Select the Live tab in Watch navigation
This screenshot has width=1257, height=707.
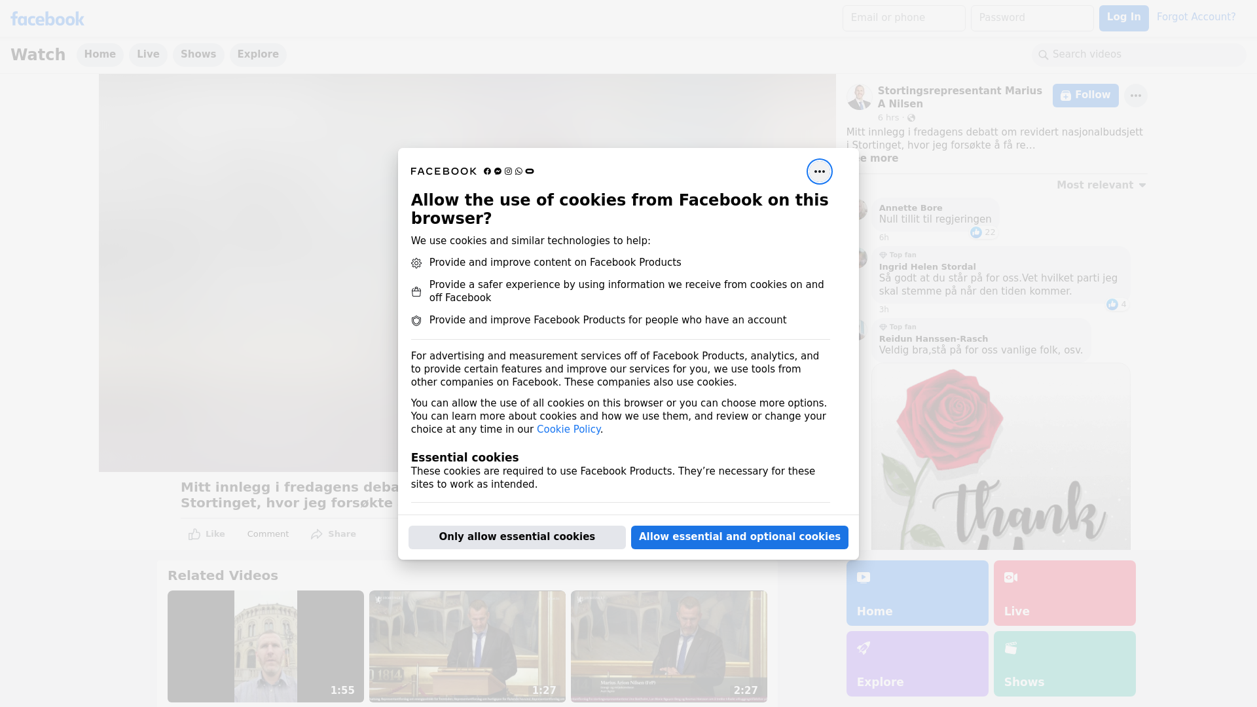point(148,55)
